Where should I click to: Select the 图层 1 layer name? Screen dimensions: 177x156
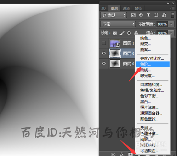point(129,43)
